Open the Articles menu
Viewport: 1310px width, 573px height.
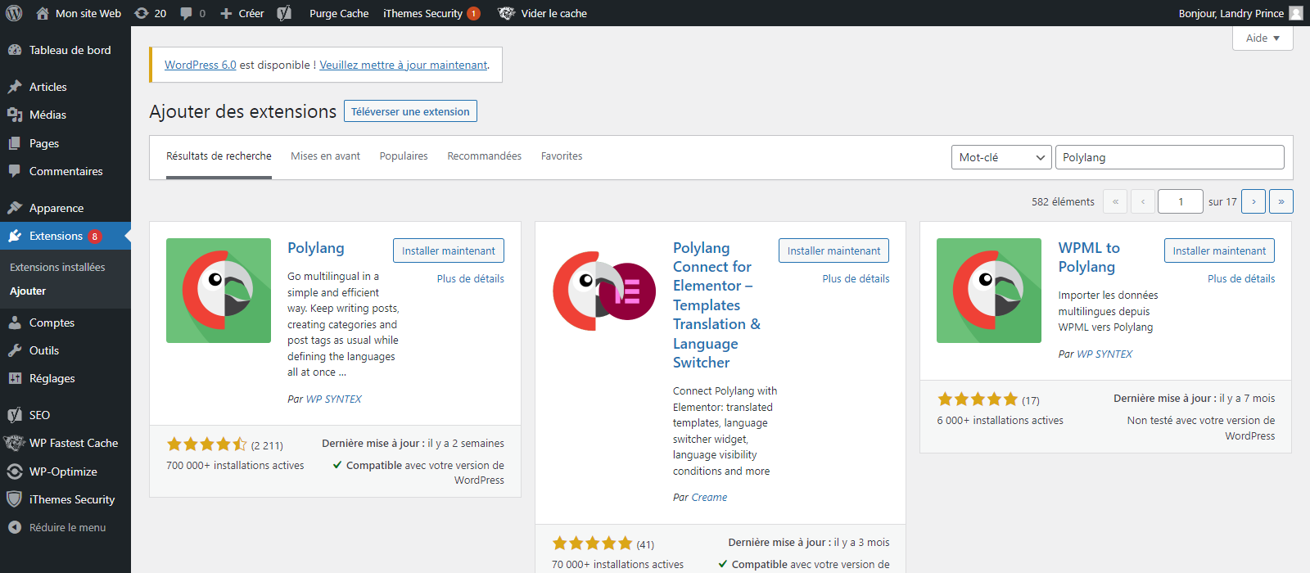(65, 87)
